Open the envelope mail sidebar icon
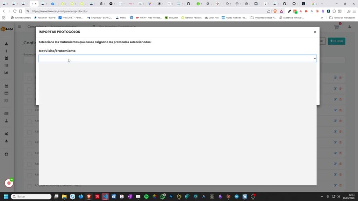This screenshot has width=358, height=201. [x=6, y=100]
